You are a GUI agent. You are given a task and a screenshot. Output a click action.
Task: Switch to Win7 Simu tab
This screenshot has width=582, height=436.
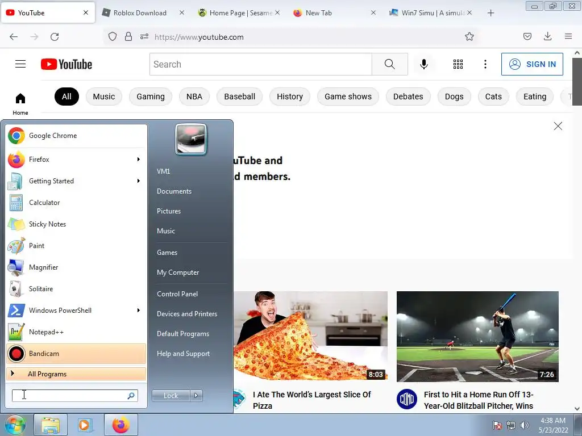click(431, 13)
